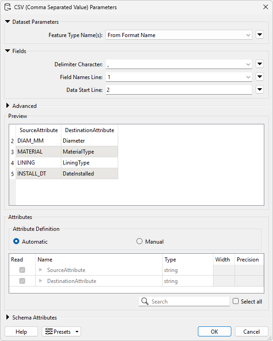Expand the SourceAttribute row arrow

coord(40,270)
